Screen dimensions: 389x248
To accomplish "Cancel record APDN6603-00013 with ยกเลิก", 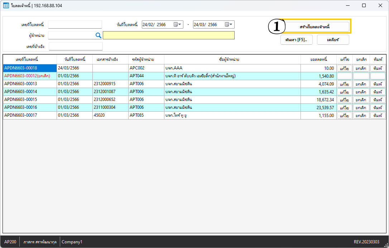I will click(x=361, y=84).
